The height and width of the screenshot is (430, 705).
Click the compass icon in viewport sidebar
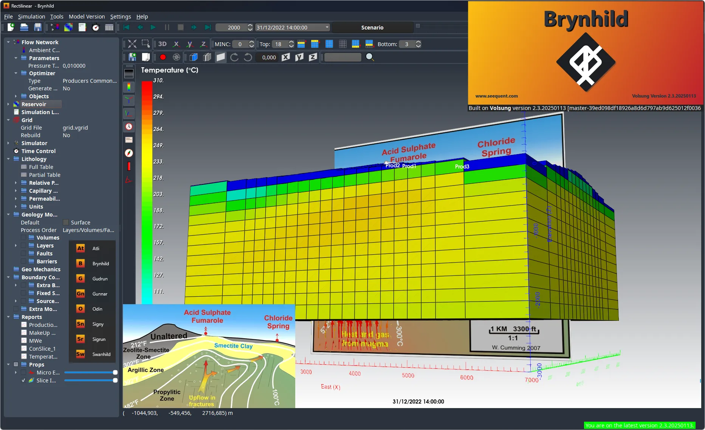[x=129, y=153]
